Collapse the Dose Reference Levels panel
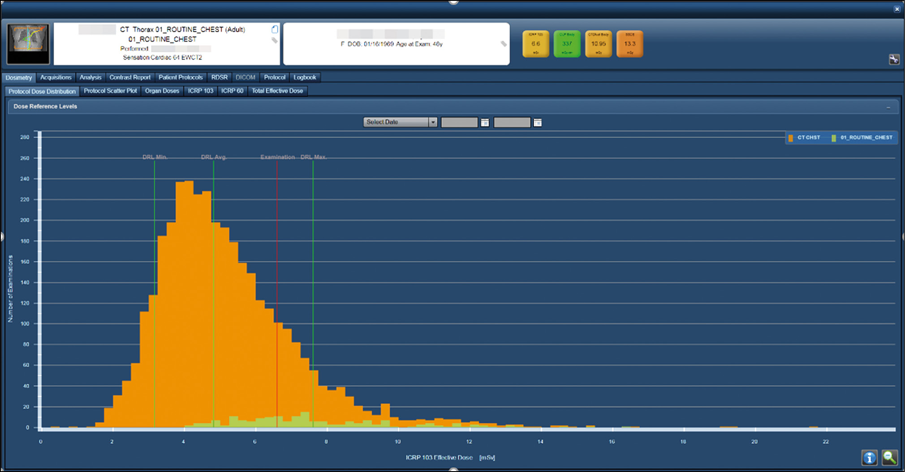 [888, 107]
